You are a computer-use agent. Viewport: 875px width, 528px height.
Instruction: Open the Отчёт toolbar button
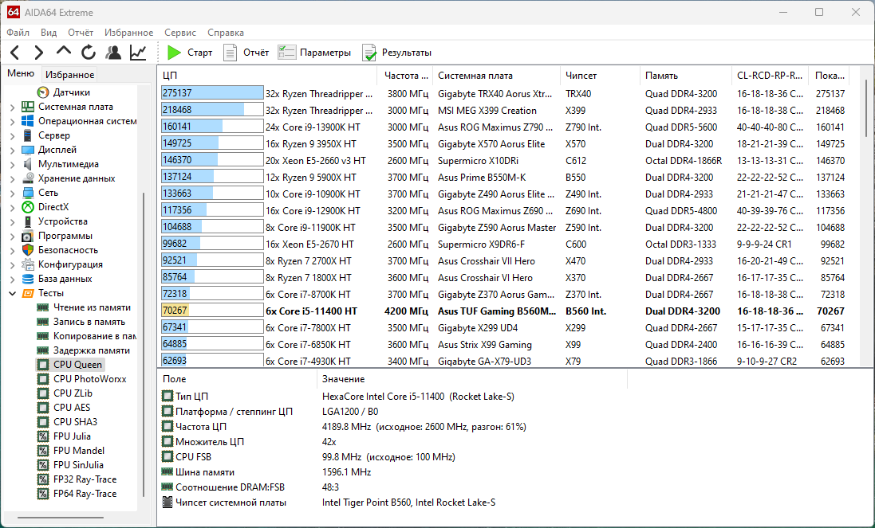point(246,53)
